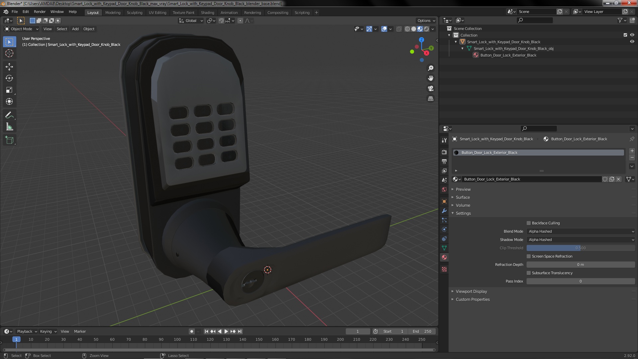
Task: Open the Render menu
Action: point(40,12)
